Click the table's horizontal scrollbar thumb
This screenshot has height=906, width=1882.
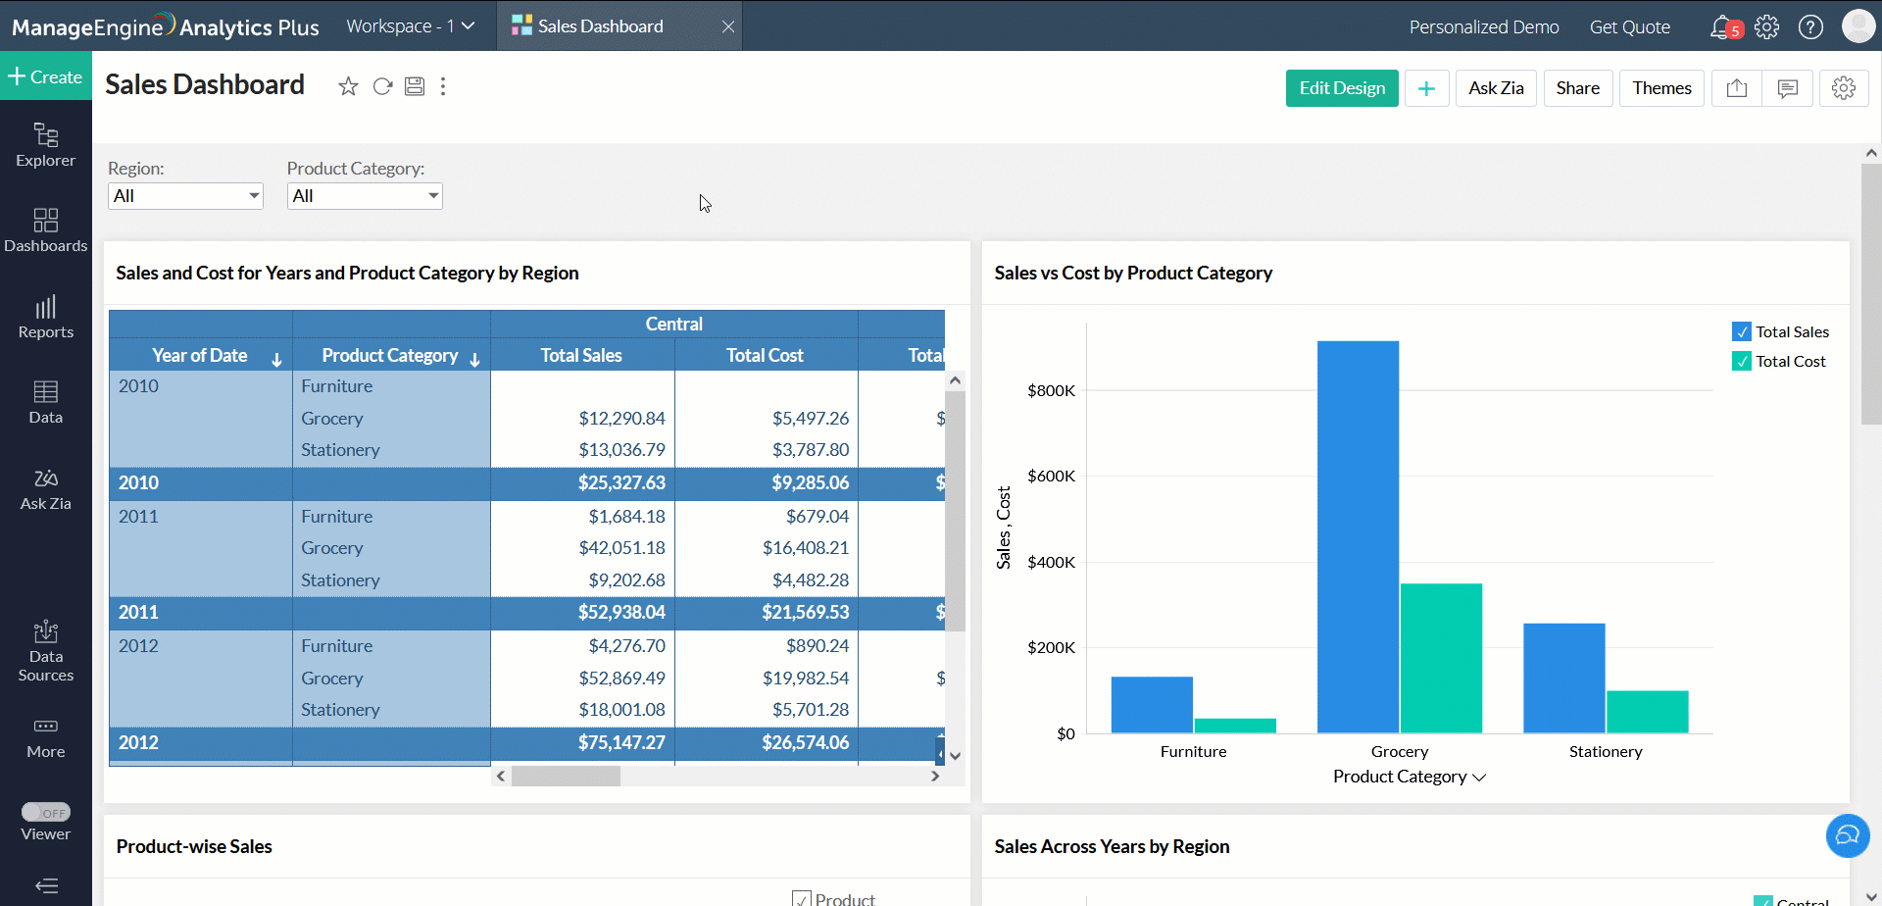click(566, 777)
